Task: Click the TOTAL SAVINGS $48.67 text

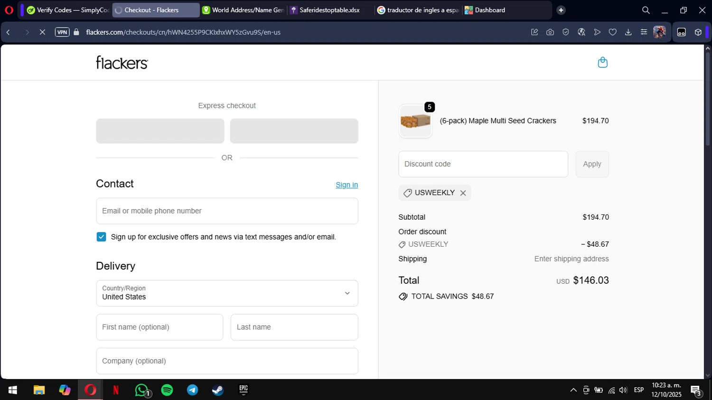Action: (452, 297)
